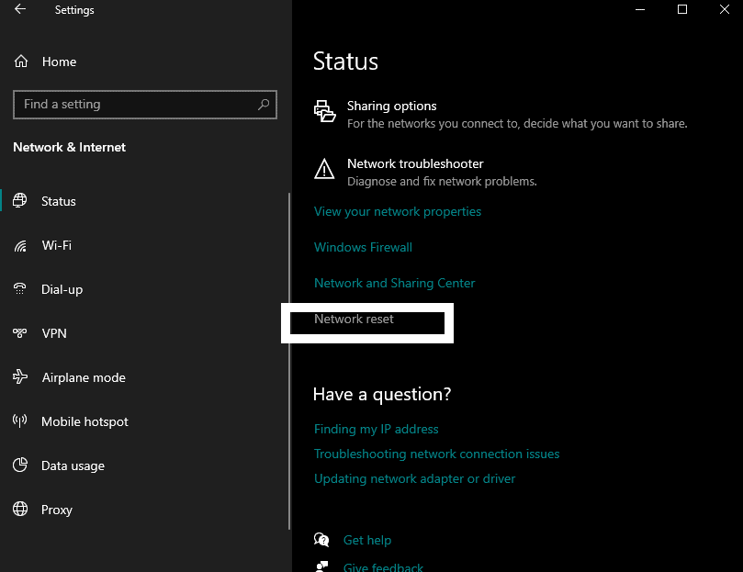
Task: Open the Windows Firewall link
Action: tap(363, 247)
